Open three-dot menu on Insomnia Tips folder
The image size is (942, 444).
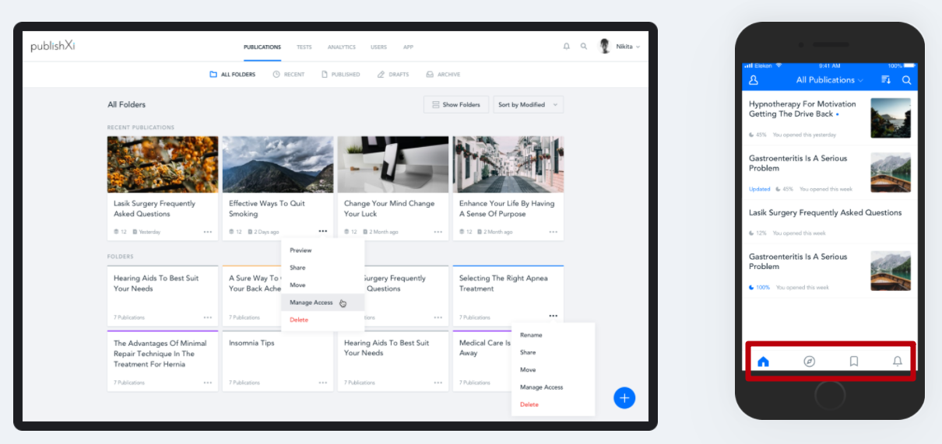(x=323, y=383)
